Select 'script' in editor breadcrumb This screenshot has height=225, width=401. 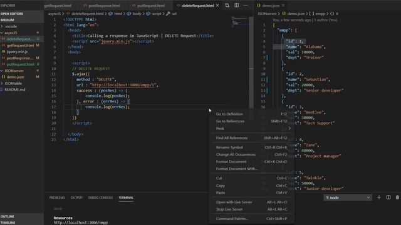pos(157,14)
